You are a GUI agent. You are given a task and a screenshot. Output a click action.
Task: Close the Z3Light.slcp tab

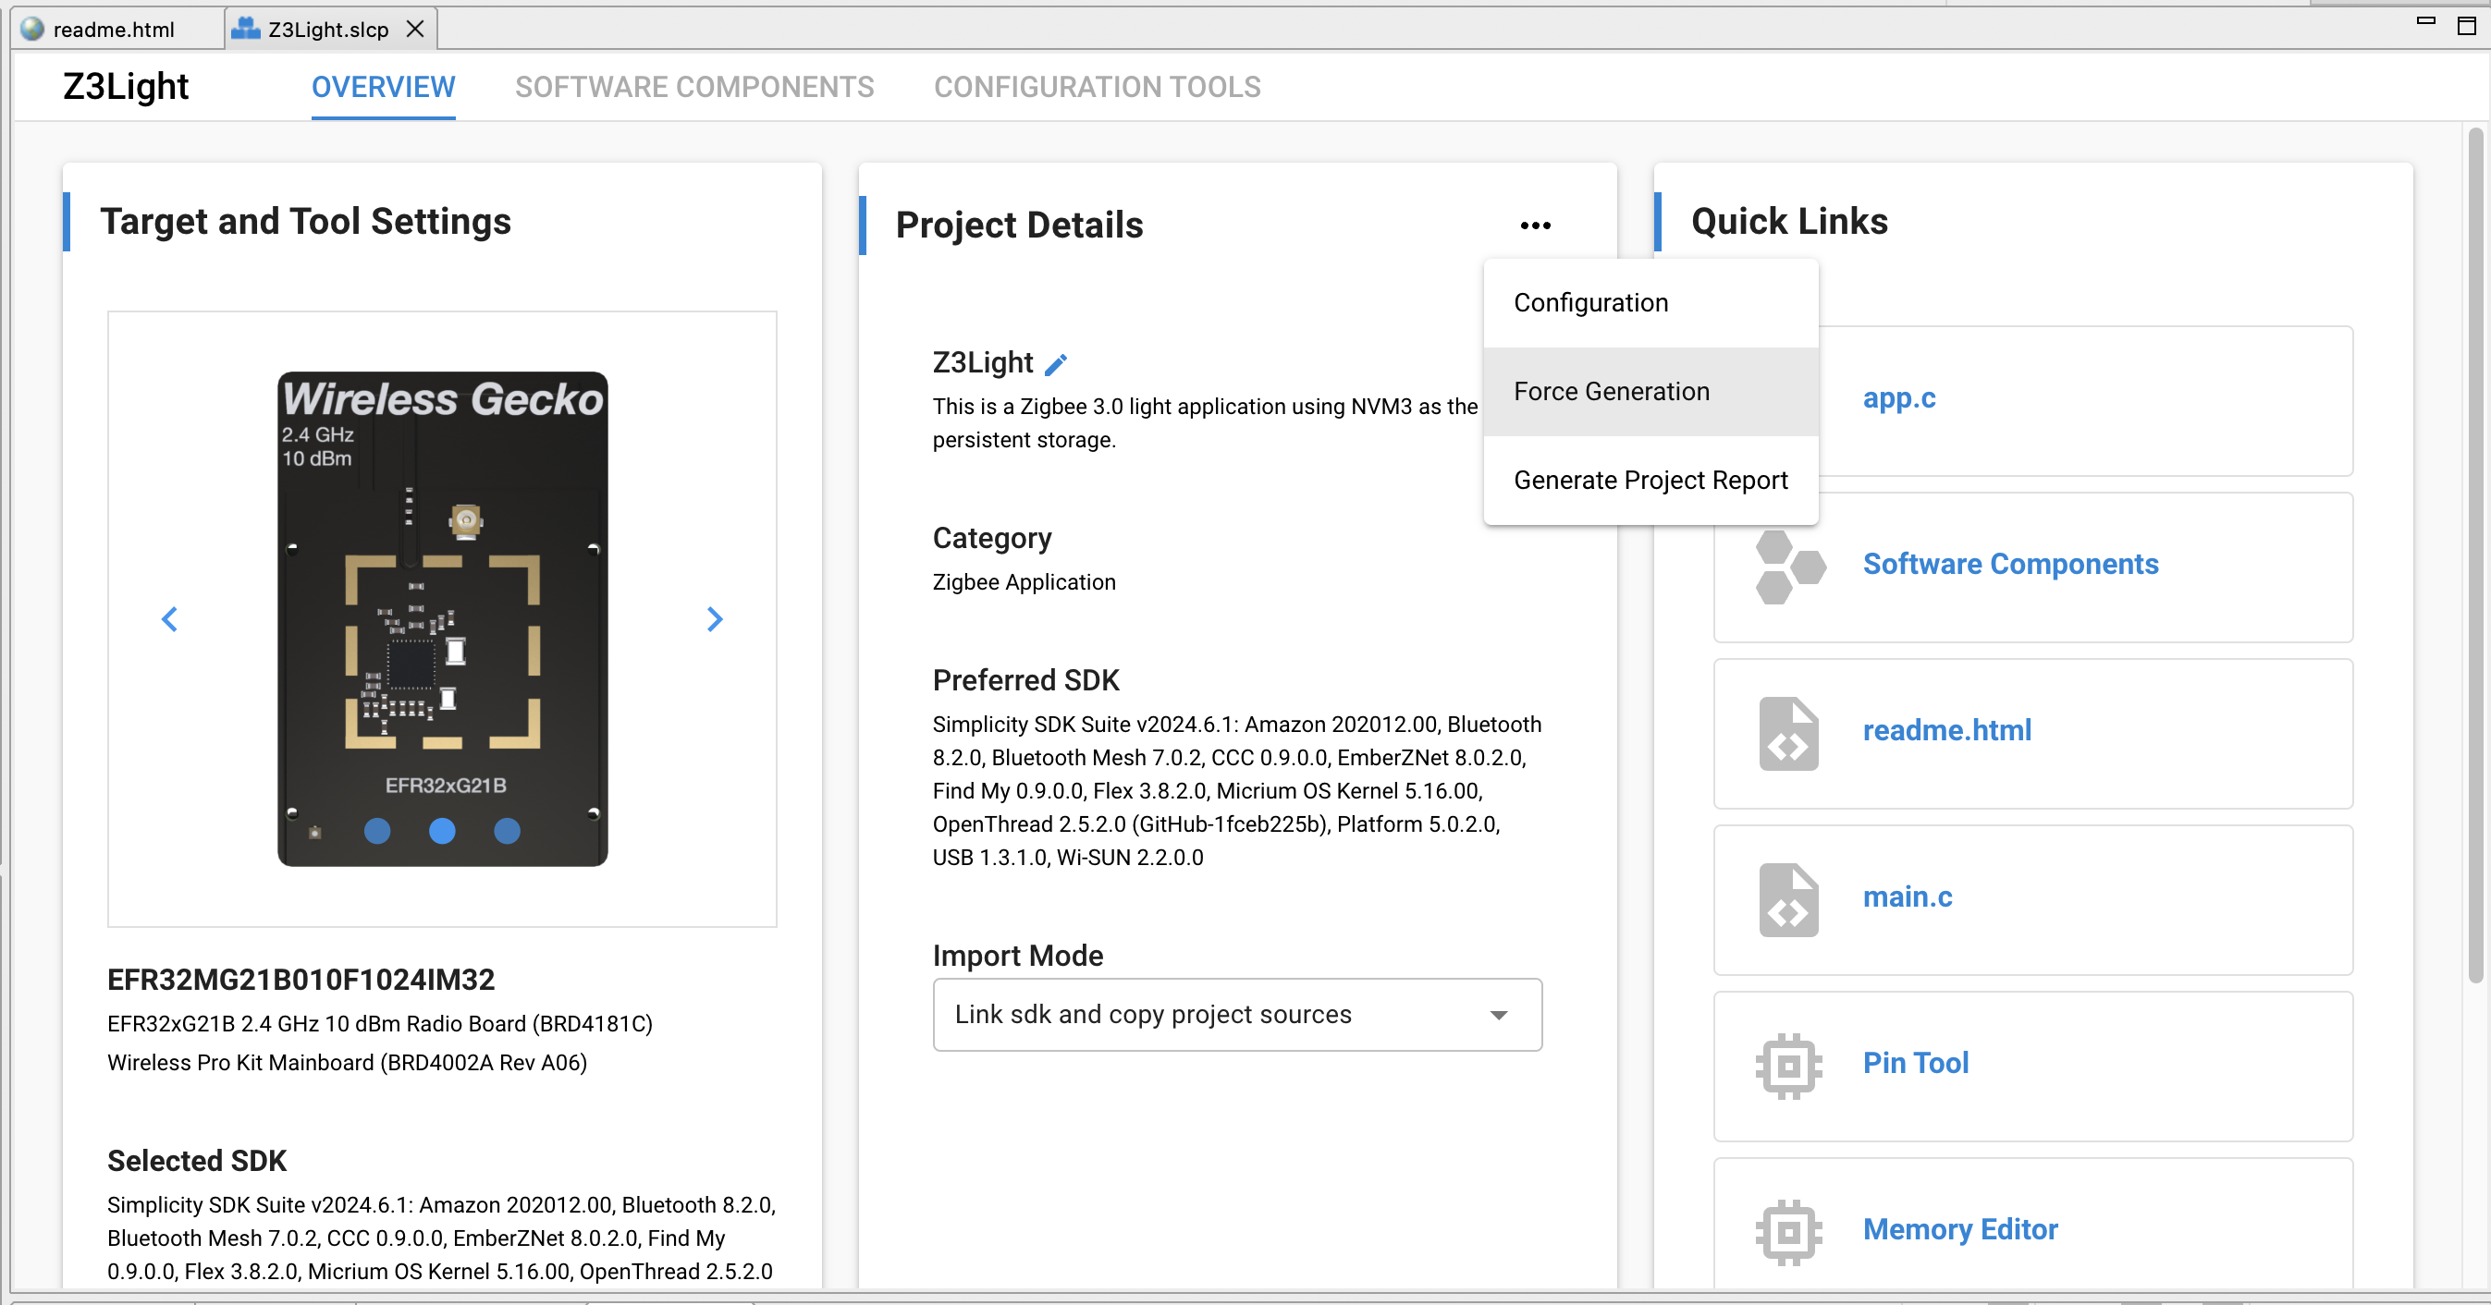point(415,29)
